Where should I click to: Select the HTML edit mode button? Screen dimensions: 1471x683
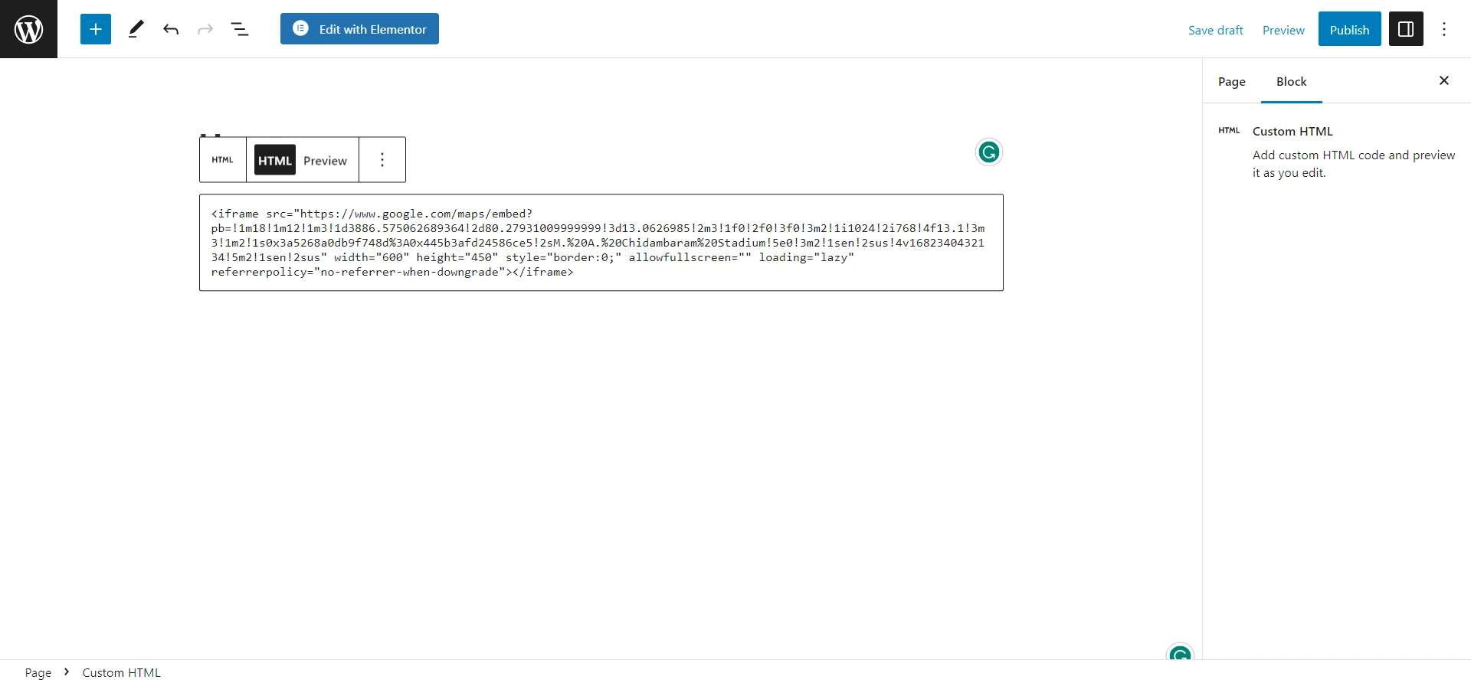coord(274,160)
